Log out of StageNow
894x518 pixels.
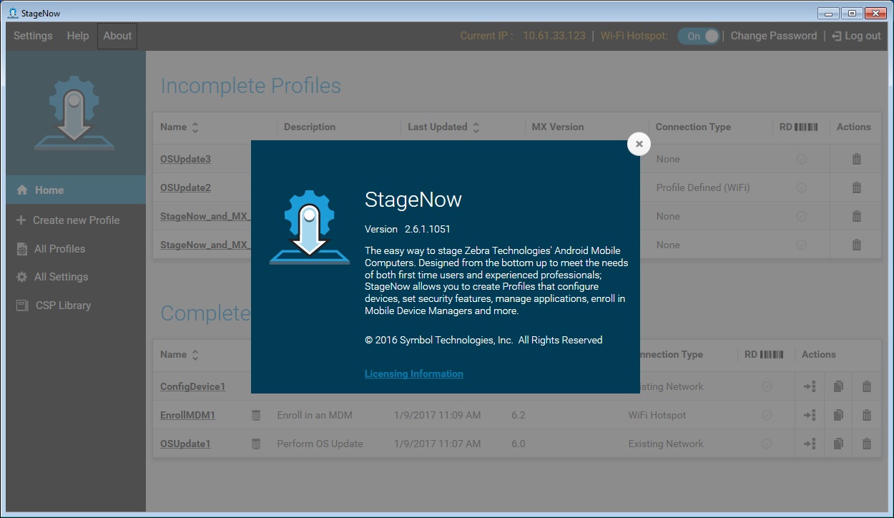(x=856, y=36)
